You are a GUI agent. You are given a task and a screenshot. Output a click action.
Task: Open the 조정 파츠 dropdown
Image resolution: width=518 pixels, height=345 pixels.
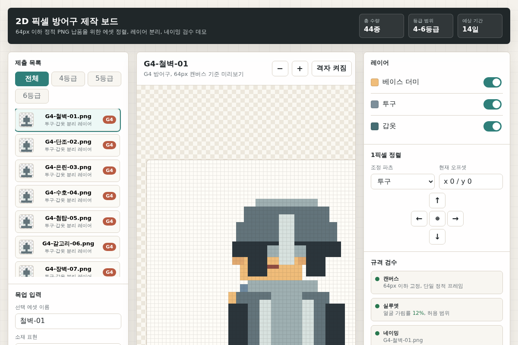(x=403, y=182)
